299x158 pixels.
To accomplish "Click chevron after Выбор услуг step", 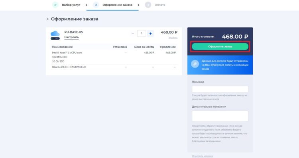I will (87, 5).
